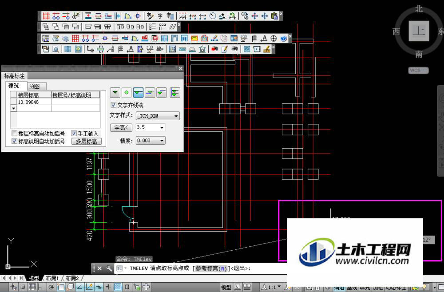Toggle the 基线 status bar button

(x=352, y=288)
